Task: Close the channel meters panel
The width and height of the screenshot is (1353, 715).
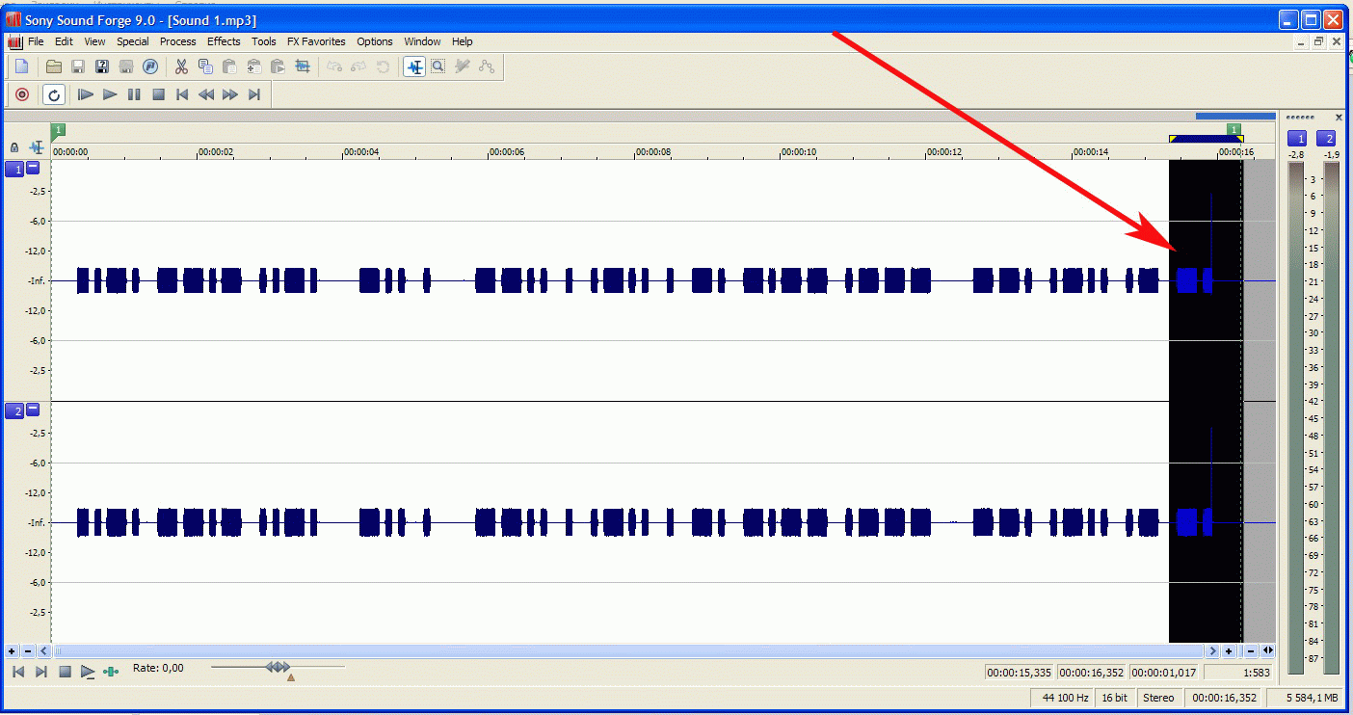Action: [1339, 118]
